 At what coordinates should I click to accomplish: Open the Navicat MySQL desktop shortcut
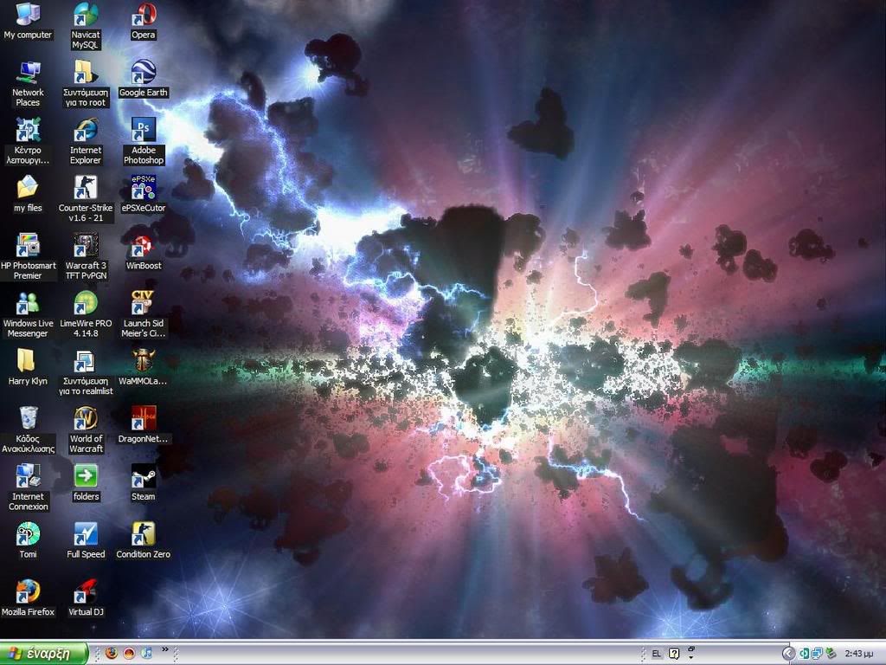tap(86, 16)
